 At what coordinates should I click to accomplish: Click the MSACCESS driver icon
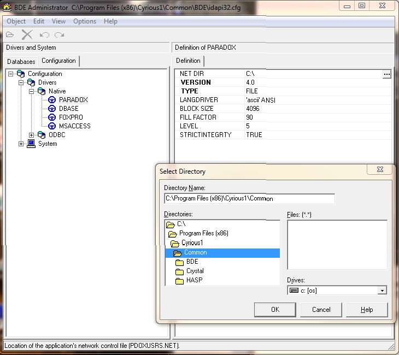(x=52, y=126)
